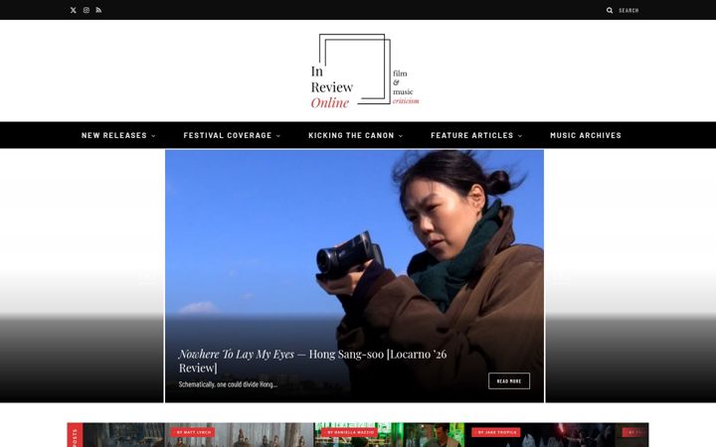
Task: Open the post thumbnail tagged Jake Tropila
Action: (x=540, y=435)
